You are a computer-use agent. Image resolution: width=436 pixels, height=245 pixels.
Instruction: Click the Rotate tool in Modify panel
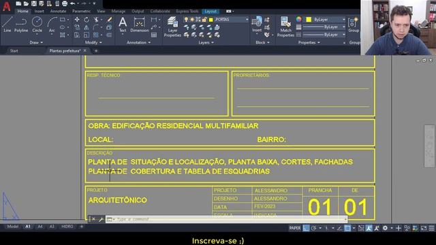click(87, 20)
